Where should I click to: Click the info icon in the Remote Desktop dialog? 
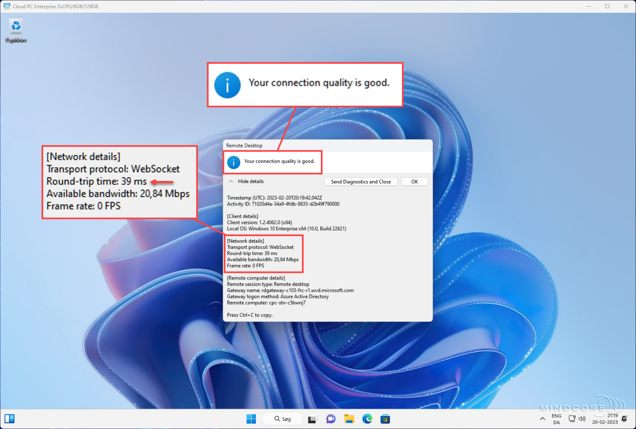[x=234, y=162]
